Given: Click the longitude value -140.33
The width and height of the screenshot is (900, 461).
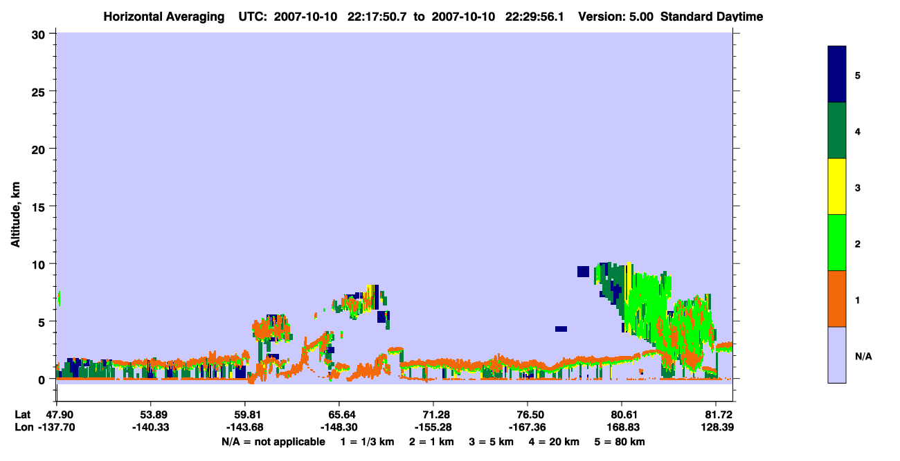Looking at the screenshot, I should (151, 428).
